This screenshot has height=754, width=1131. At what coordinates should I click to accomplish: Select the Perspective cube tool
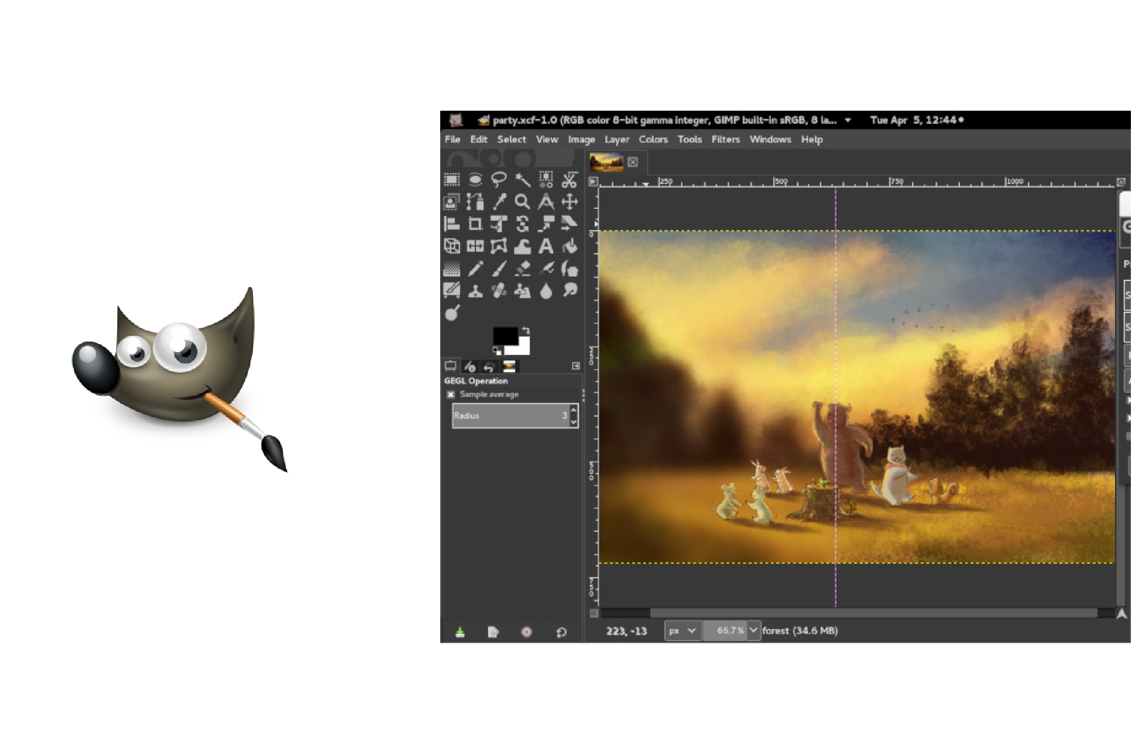[x=452, y=246]
